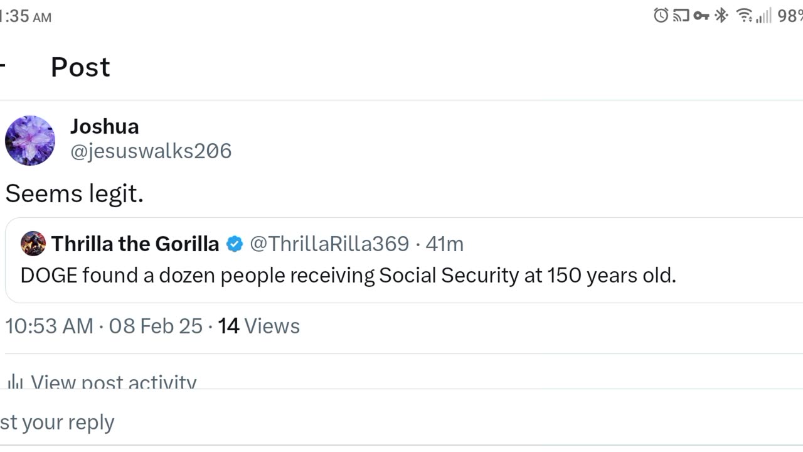This screenshot has width=803, height=452.
Task: Open the View post activity link
Action: 114,382
